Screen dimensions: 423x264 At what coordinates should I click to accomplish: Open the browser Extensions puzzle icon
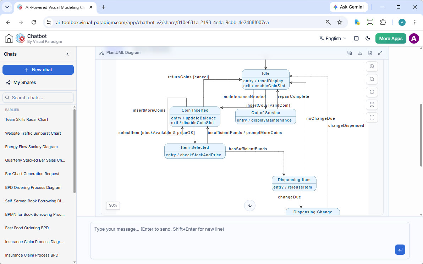[x=383, y=22]
